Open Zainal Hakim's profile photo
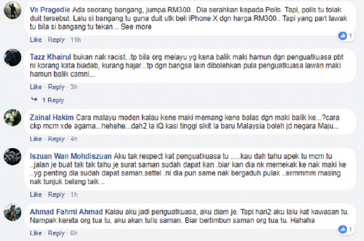364x241 pixels. click(x=12, y=118)
